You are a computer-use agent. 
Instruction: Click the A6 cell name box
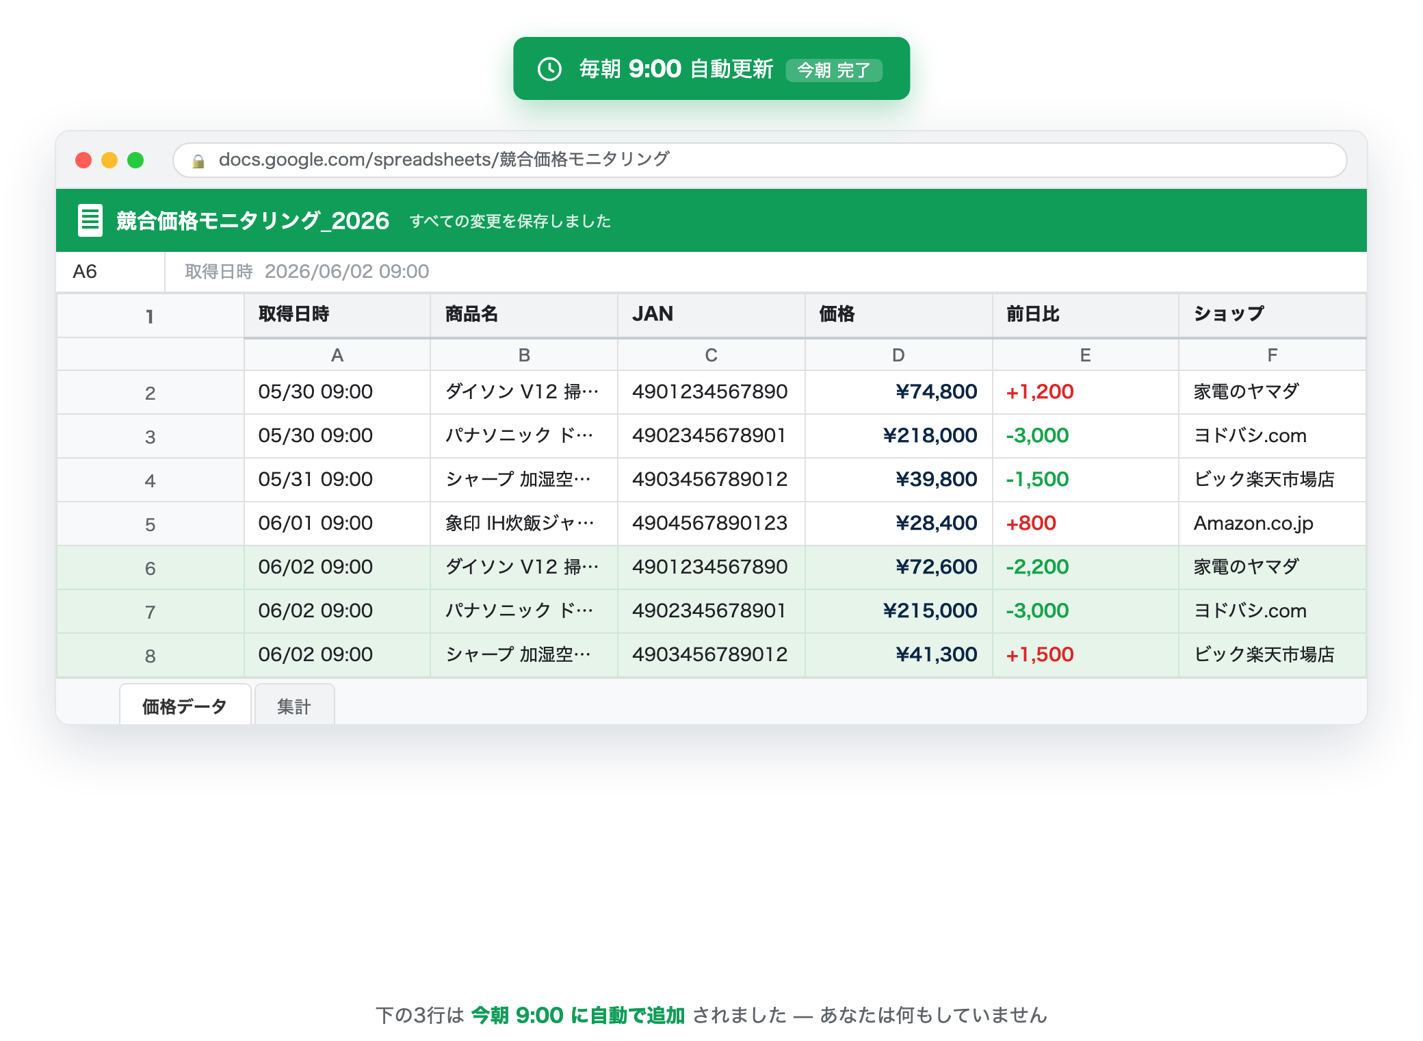110,272
